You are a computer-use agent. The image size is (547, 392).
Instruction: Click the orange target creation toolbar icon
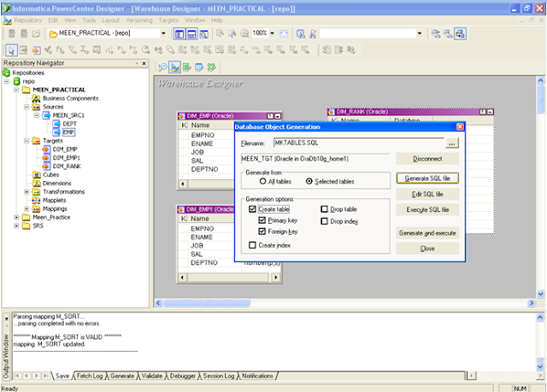click(x=36, y=50)
